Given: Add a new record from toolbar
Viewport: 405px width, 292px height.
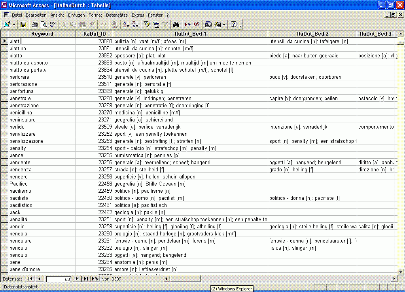Looking at the screenshot, I should click(x=187, y=25).
